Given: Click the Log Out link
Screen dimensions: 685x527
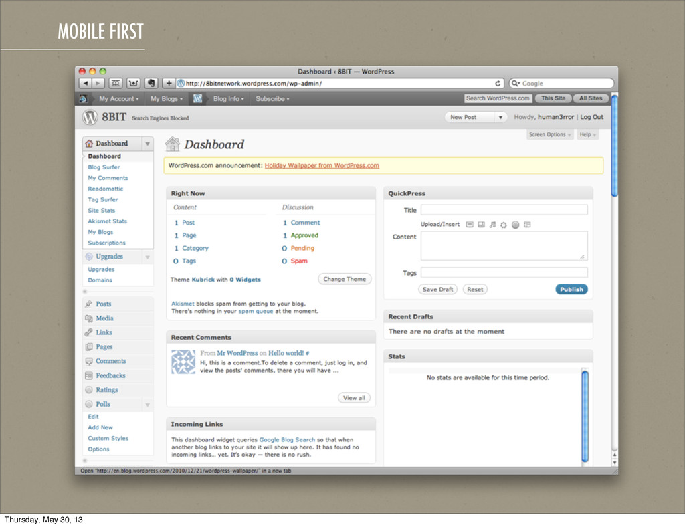Looking at the screenshot, I should coord(592,117).
